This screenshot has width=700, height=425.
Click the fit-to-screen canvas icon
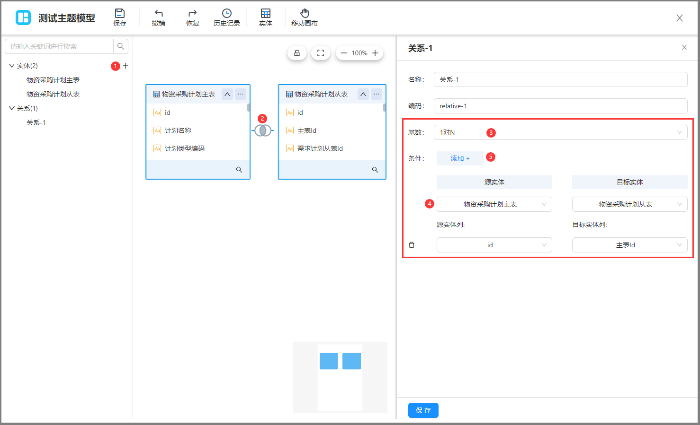(321, 53)
